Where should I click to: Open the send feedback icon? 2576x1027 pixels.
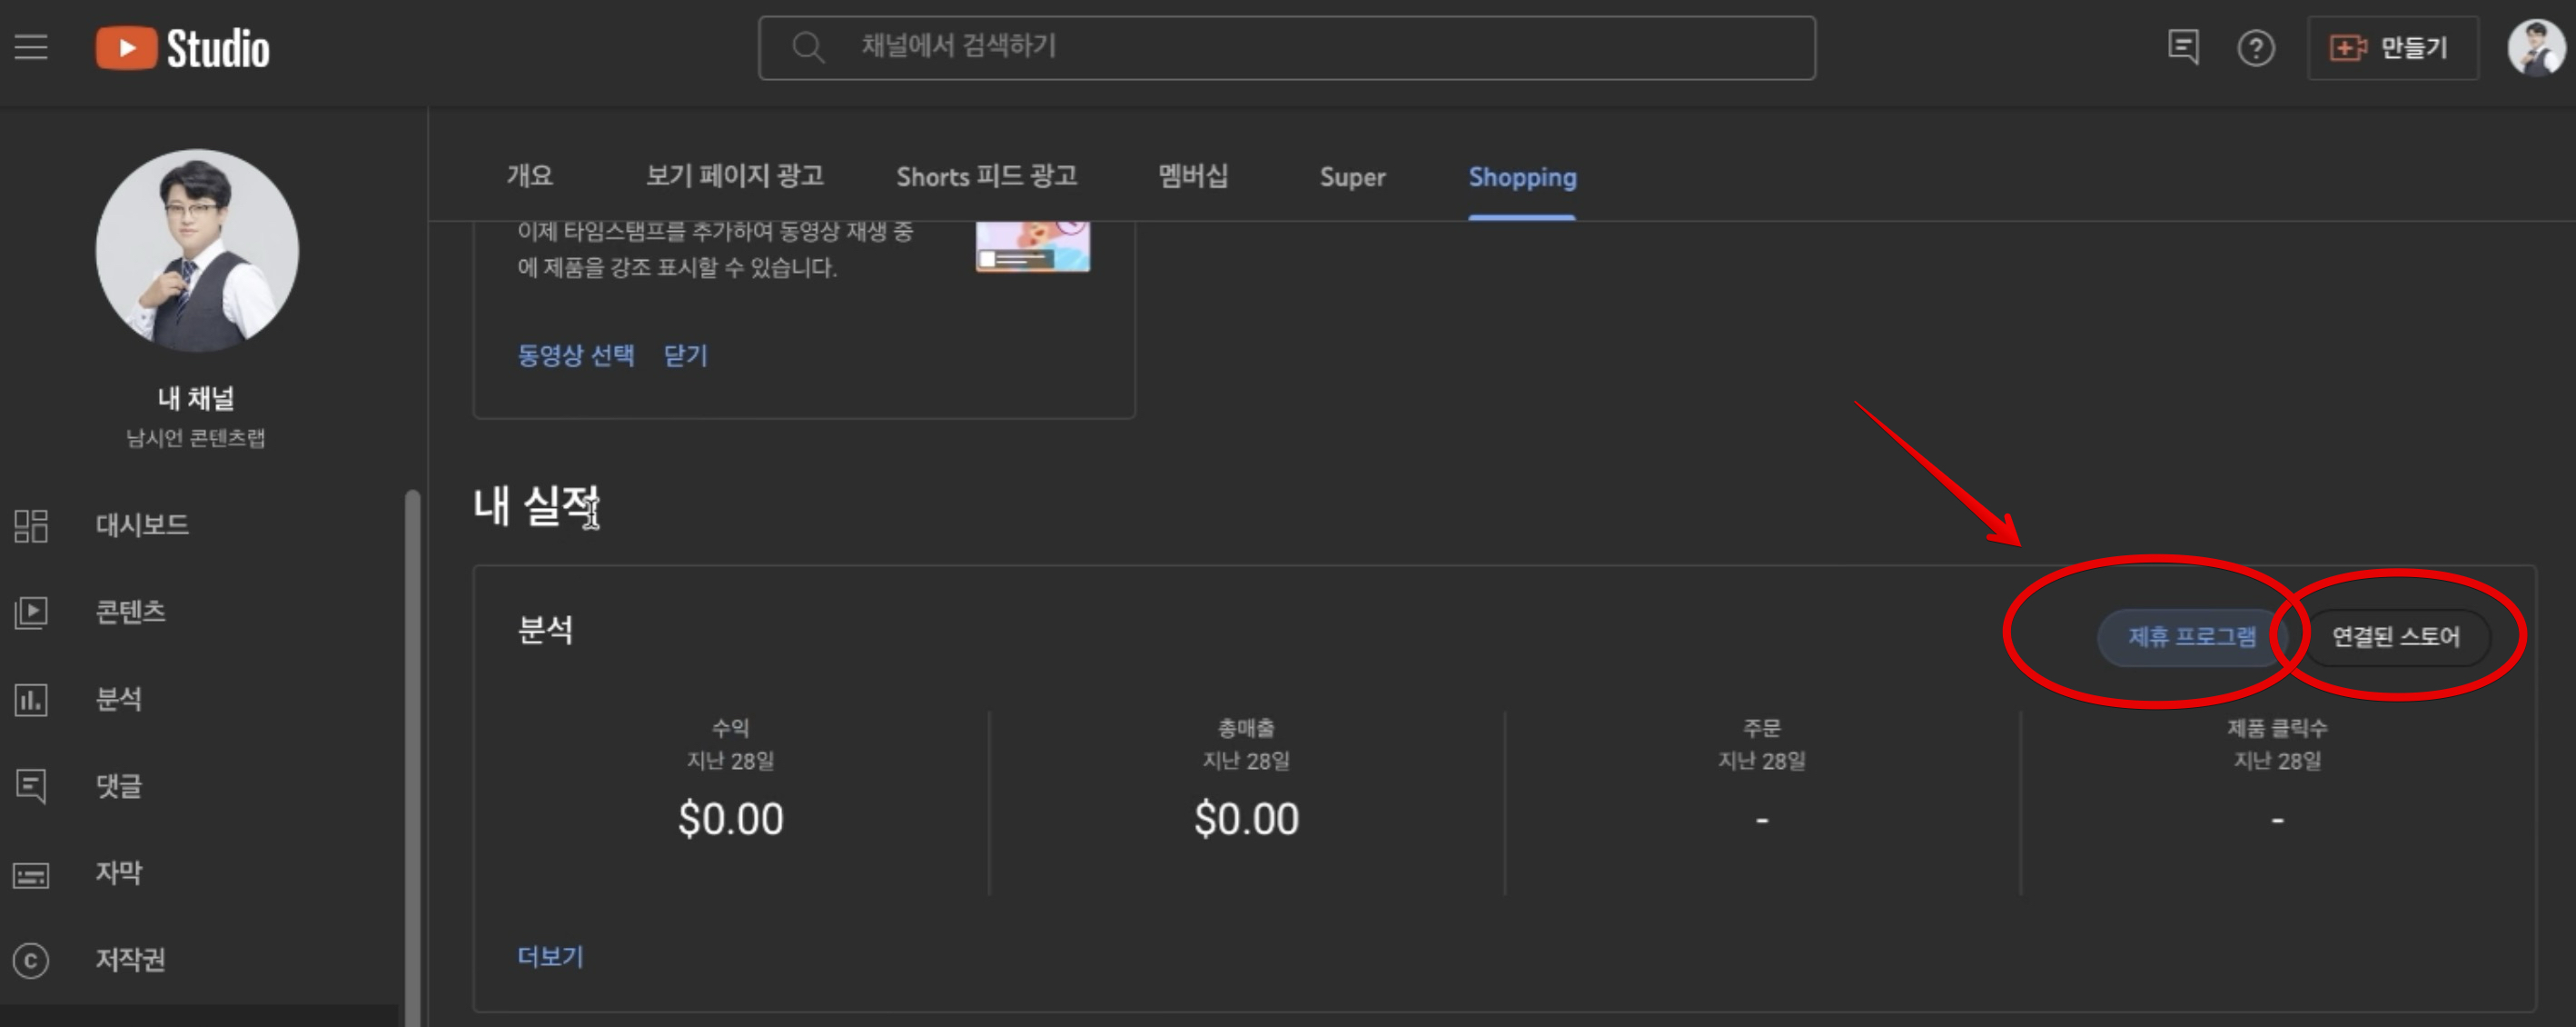[x=2182, y=47]
